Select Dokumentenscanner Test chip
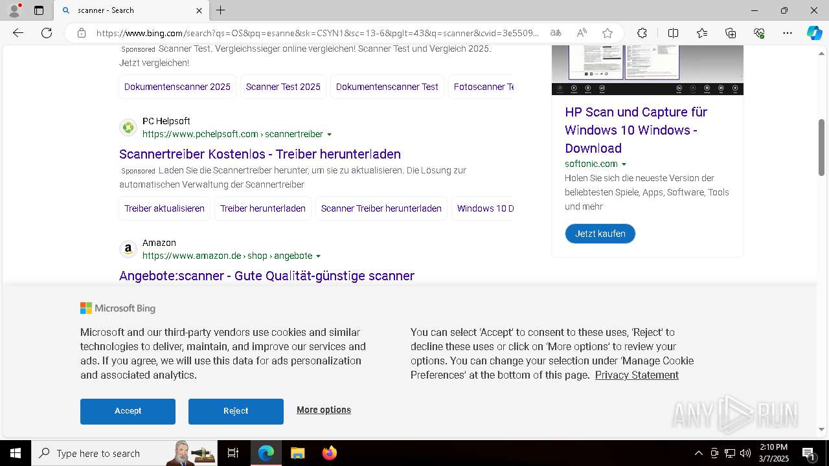Viewport: 829px width, 466px height. (x=387, y=87)
